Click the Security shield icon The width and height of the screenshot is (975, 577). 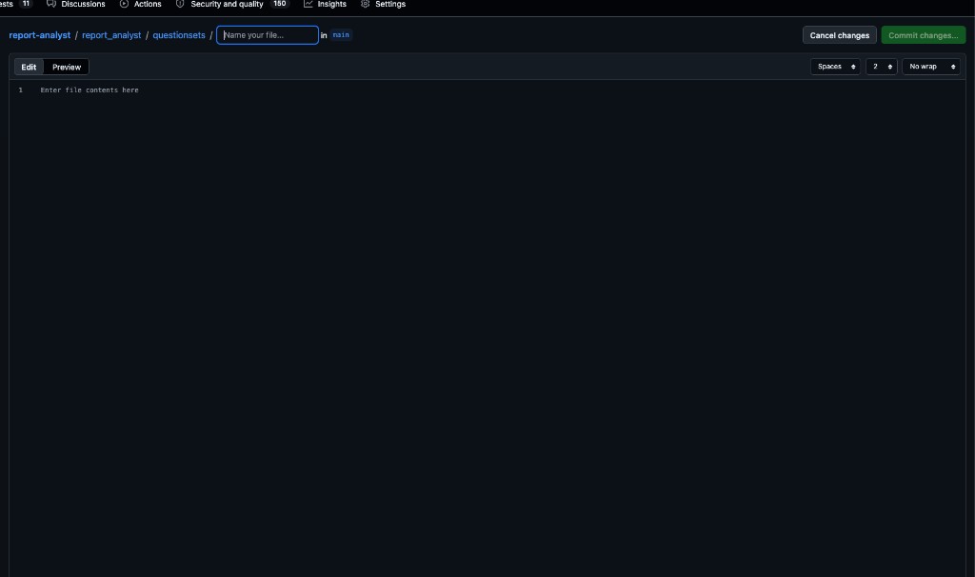(x=180, y=4)
